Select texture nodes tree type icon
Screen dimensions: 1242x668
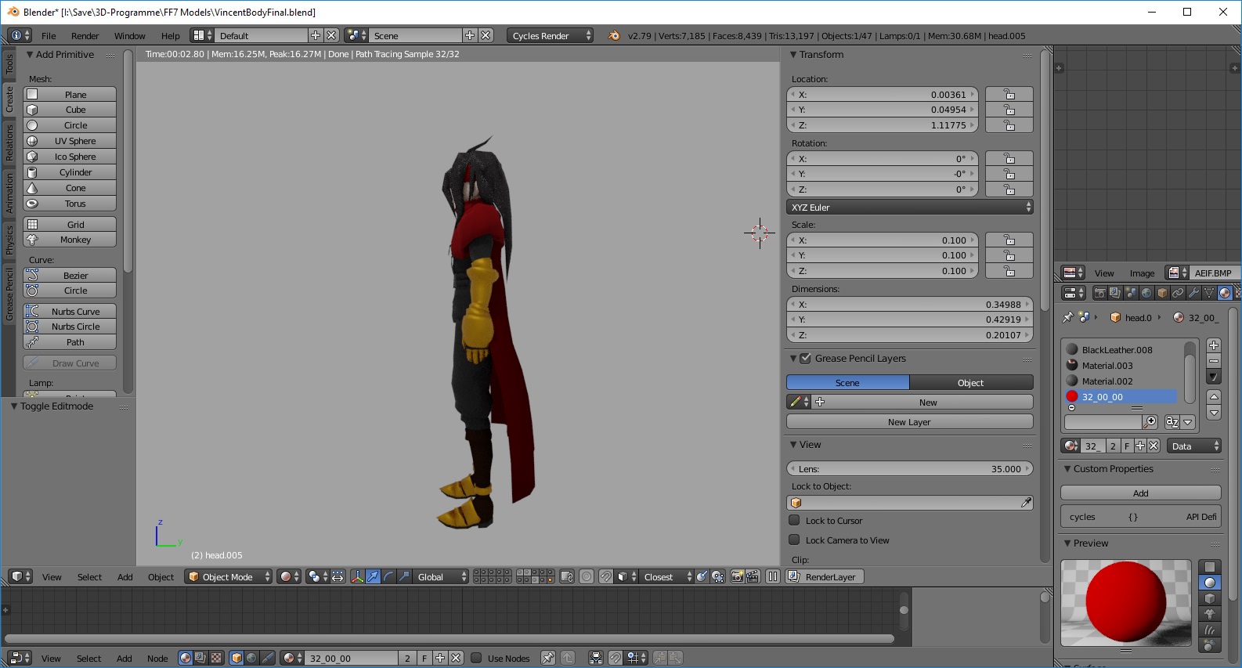[x=216, y=658]
